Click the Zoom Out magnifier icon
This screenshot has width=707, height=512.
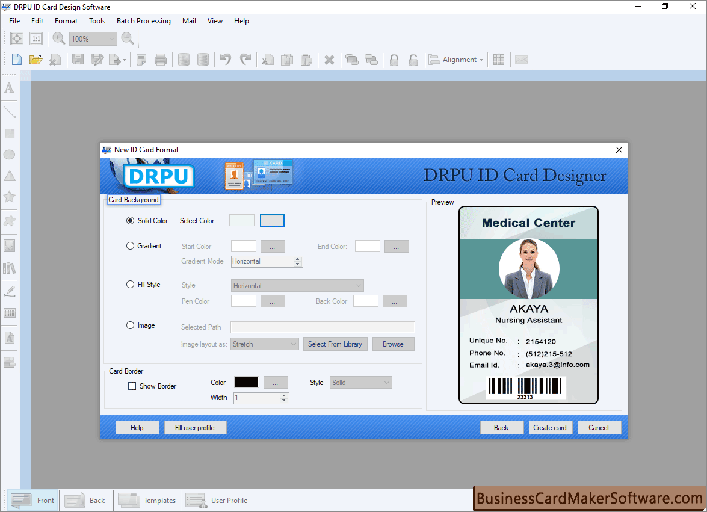(128, 39)
